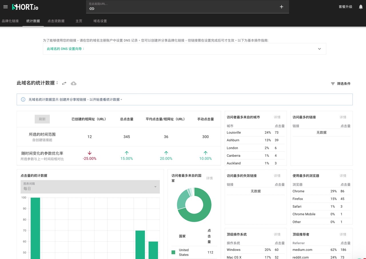Click the info icon in the notice banner
This screenshot has height=259, width=366.
point(23,99)
